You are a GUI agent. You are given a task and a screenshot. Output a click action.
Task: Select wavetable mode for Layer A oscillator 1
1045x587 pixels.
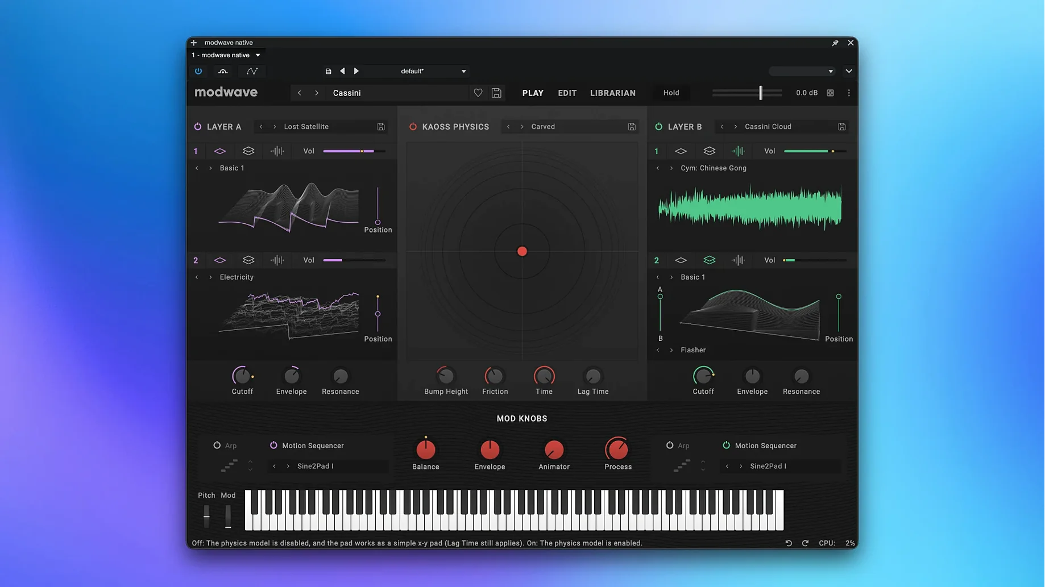click(220, 151)
